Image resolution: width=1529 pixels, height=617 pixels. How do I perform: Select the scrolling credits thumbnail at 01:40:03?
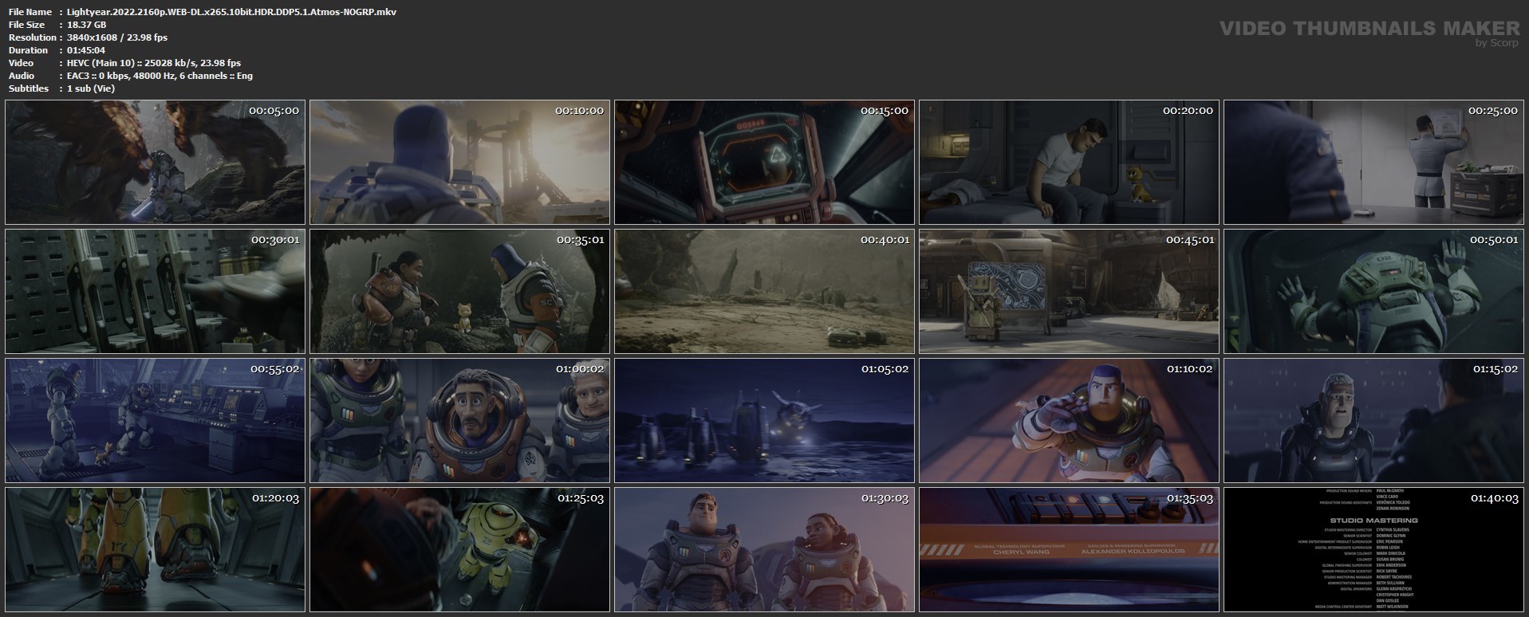coord(1373,549)
